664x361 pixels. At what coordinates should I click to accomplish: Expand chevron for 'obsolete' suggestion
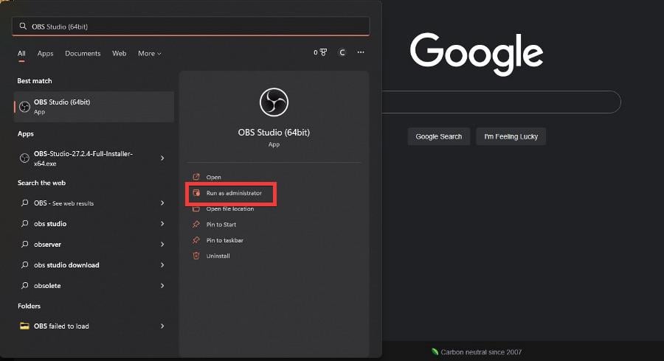pyautogui.click(x=162, y=286)
